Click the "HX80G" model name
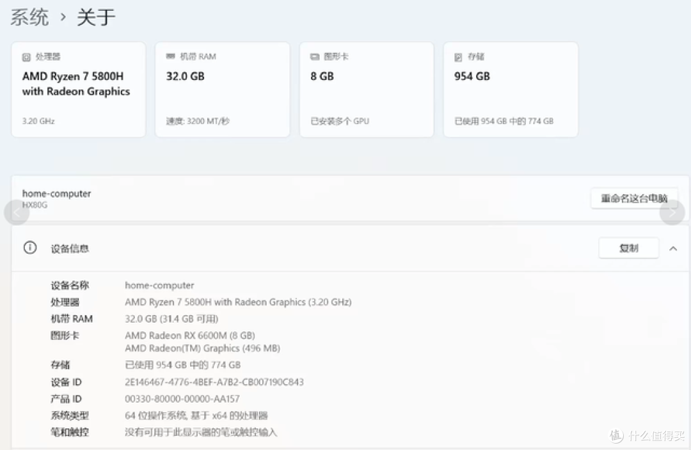Screen dimensions: 691x450 click(x=35, y=205)
